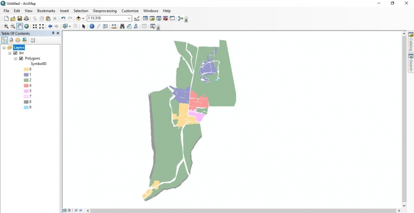Save the current map document
The width and height of the screenshot is (414, 213).
coord(19,18)
